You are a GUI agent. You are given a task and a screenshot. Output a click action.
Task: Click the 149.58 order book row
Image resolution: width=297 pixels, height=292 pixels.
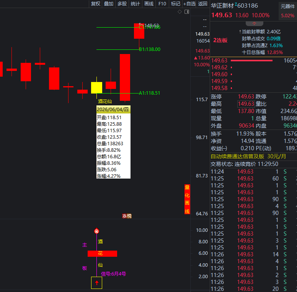(x=254, y=88)
